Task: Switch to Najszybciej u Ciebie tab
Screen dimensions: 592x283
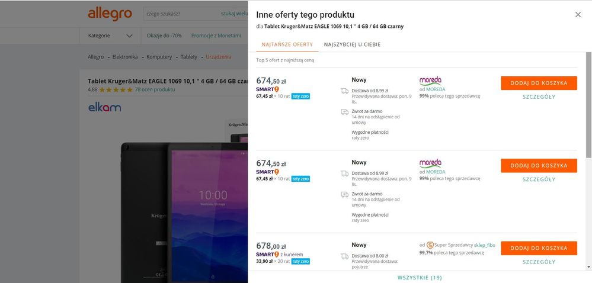Action: click(x=352, y=44)
